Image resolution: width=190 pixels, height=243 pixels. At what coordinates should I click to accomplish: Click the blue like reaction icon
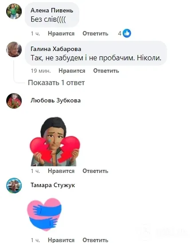point(127,33)
